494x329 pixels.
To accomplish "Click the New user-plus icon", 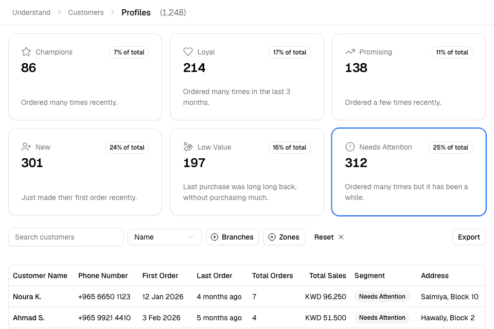I will (x=26, y=147).
